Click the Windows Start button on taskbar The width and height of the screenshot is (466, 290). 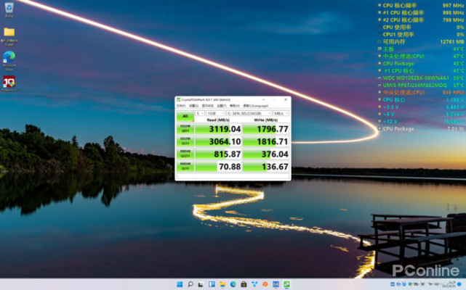pyautogui.click(x=180, y=283)
